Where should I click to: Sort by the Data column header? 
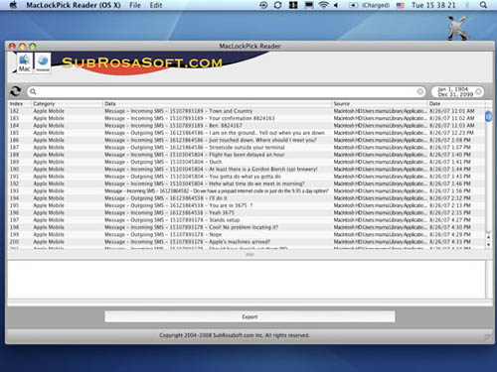click(x=217, y=103)
